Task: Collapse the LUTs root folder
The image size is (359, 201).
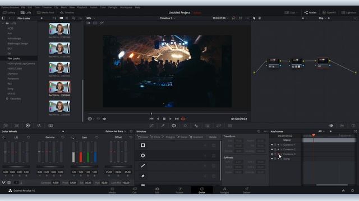Action: 3,23
